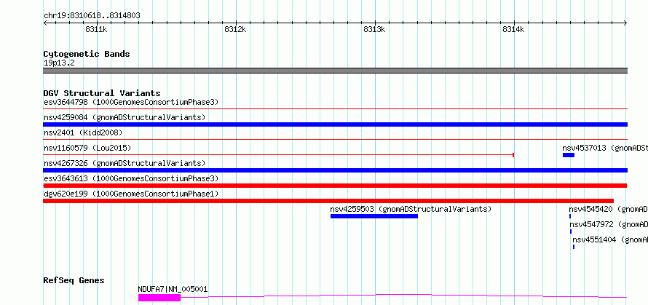Select the thin red nsv2401 variant line

335,139
